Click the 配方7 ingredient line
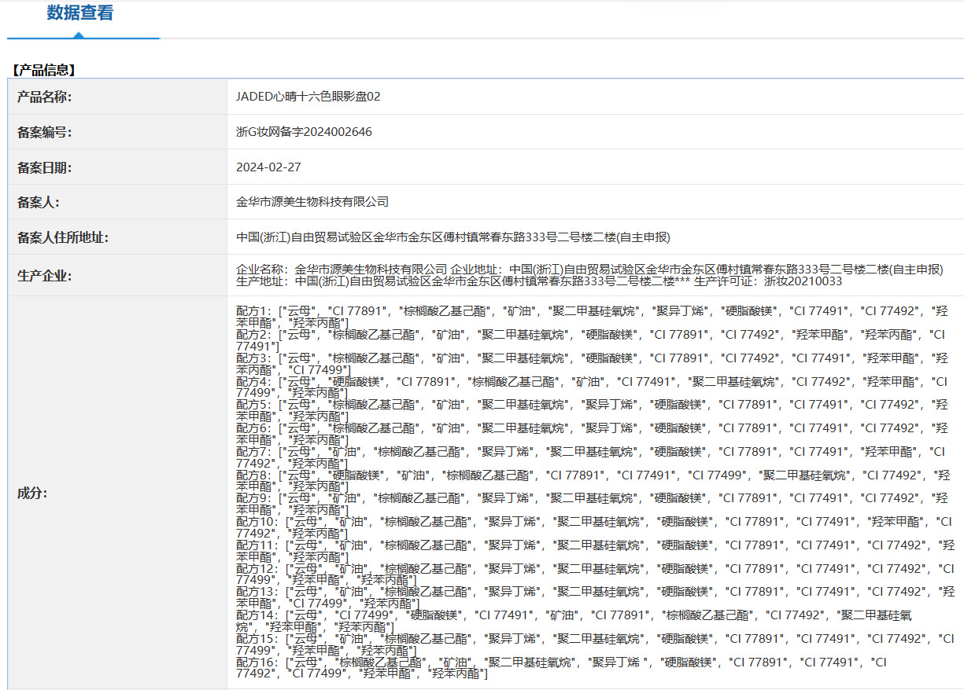This screenshot has height=690, width=964. [x=590, y=457]
